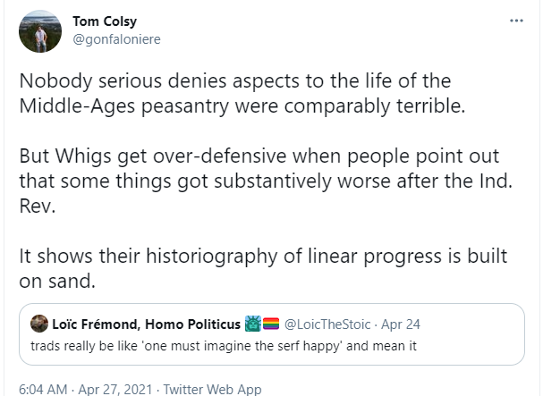Click the @gonfaloniere handle

[116, 39]
